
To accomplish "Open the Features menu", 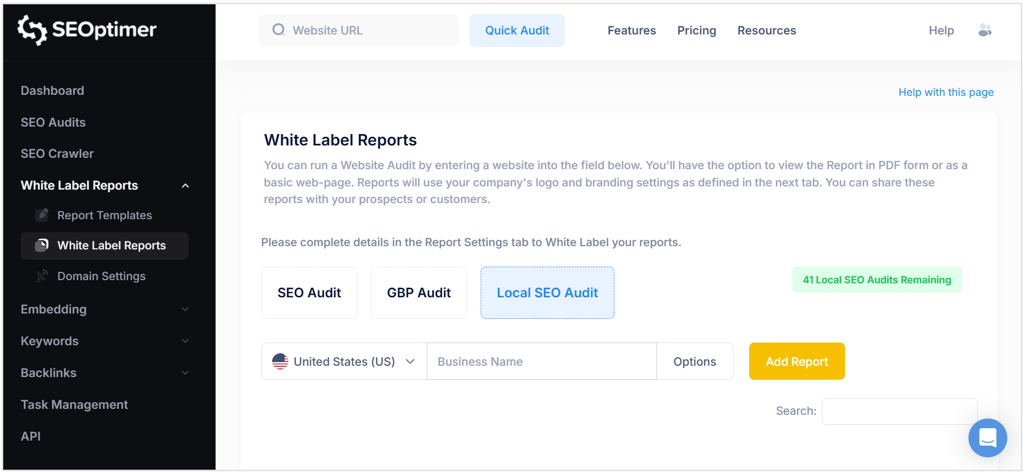I will (632, 30).
